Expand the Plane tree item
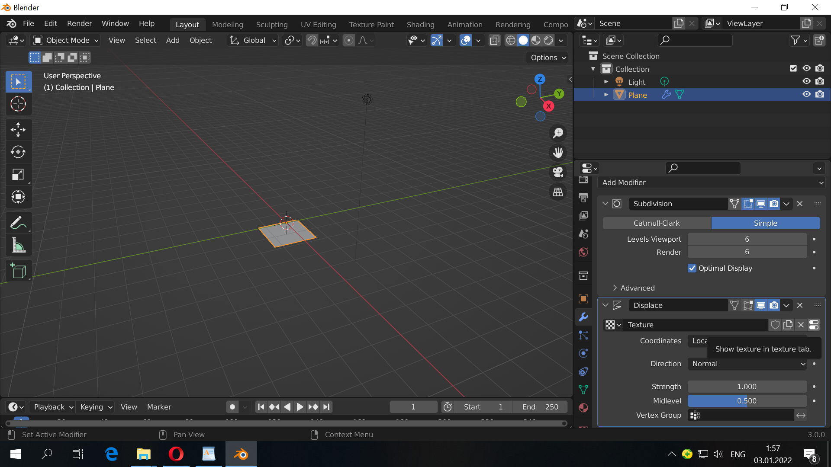 click(606, 94)
